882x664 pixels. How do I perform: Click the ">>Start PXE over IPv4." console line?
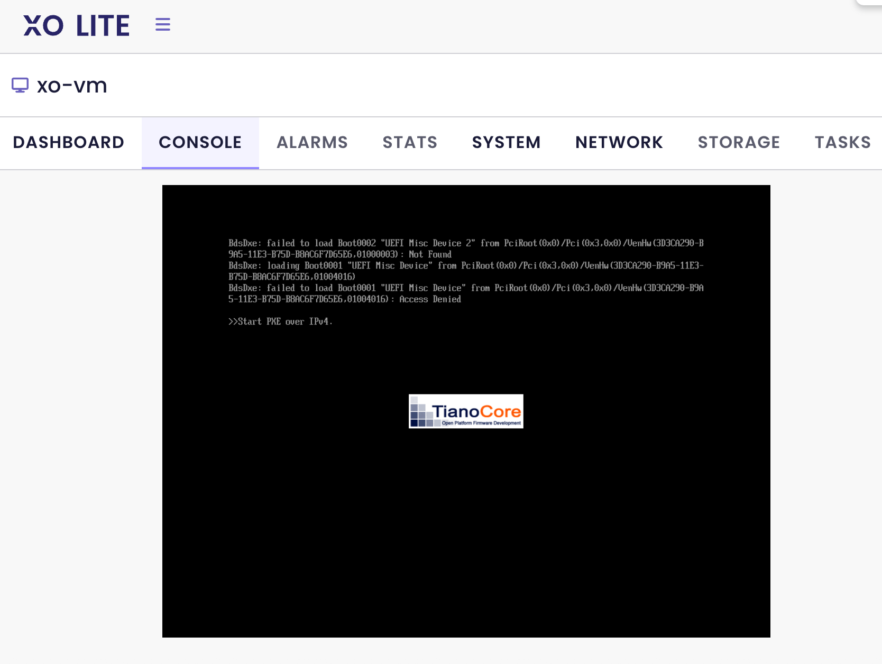tap(280, 321)
